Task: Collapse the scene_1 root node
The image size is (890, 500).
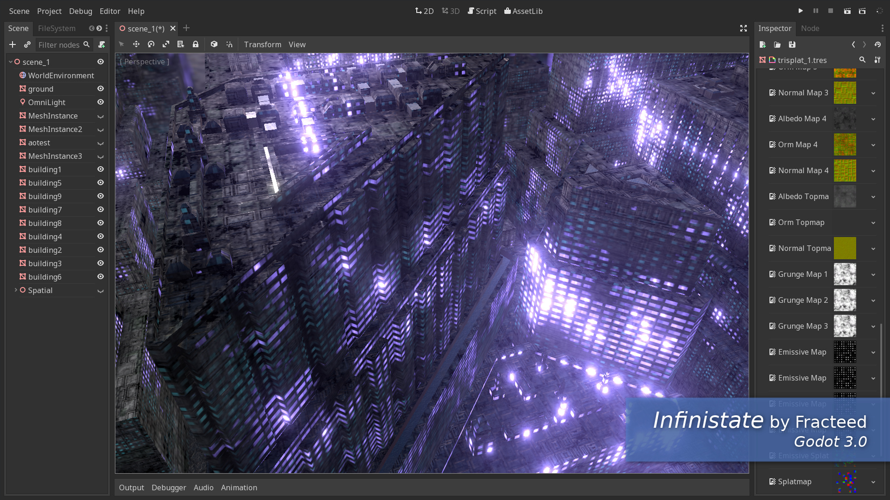Action: coord(10,62)
